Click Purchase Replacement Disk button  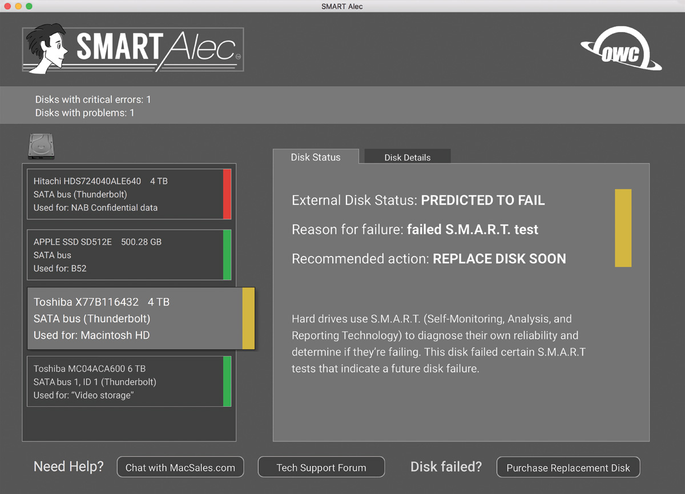[568, 467]
